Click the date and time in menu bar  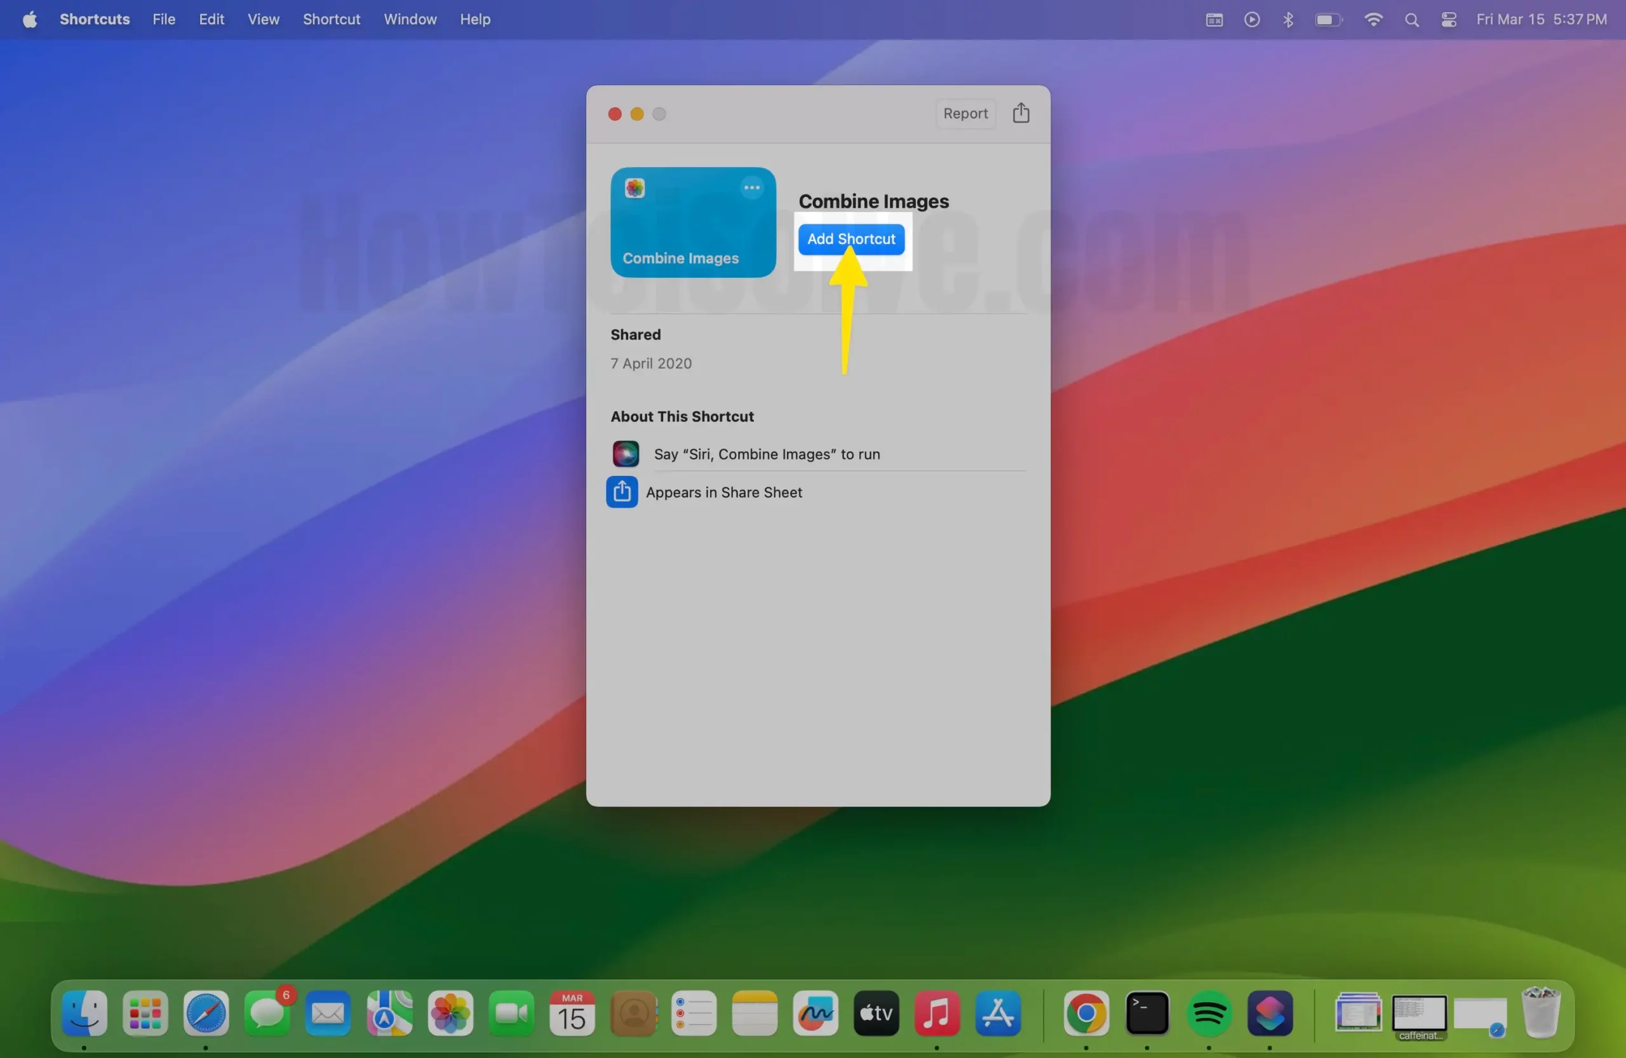pos(1542,19)
